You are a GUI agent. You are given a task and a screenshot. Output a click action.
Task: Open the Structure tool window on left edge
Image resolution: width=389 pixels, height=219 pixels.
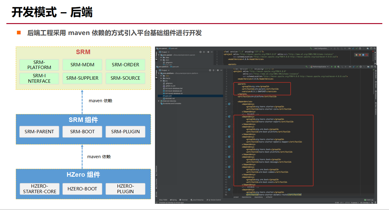157,170
